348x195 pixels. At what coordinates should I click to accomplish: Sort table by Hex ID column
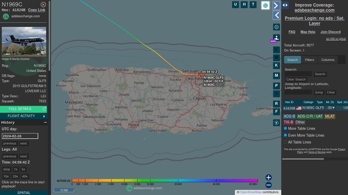(x=289, y=102)
